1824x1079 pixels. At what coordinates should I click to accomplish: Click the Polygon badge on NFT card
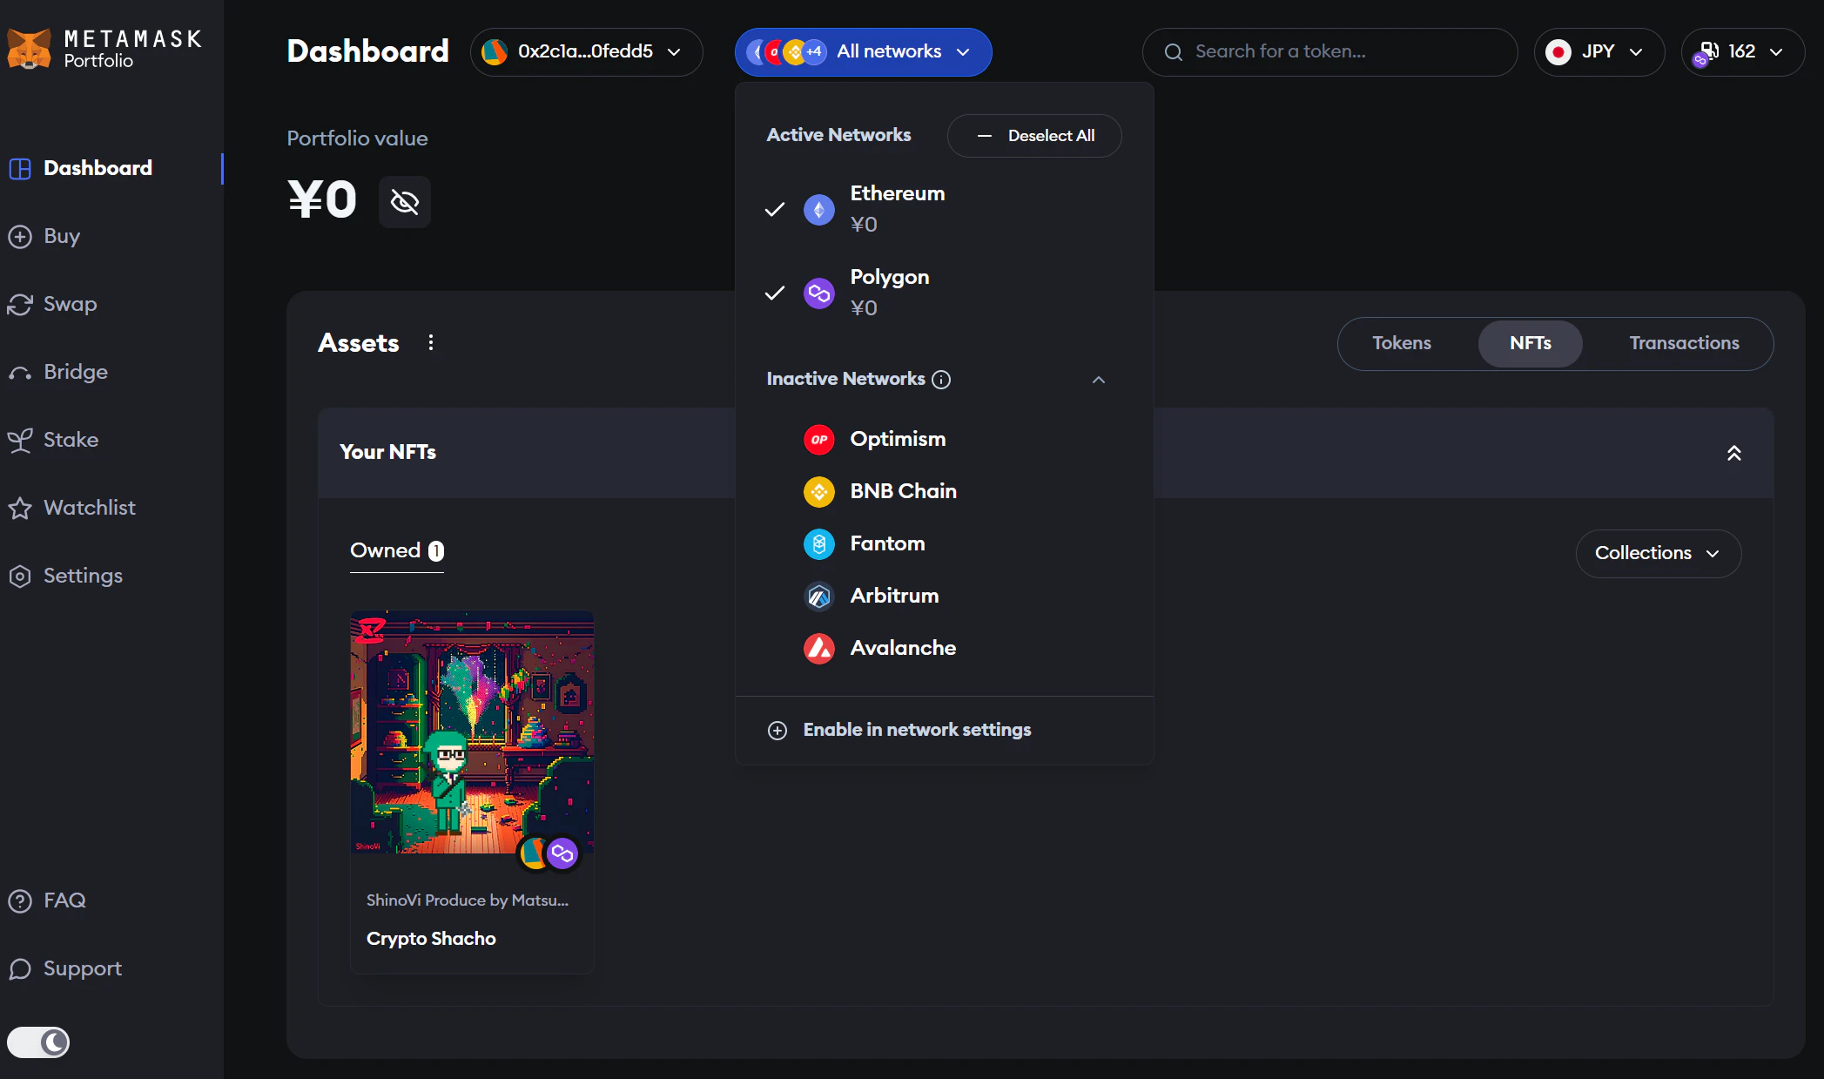click(562, 853)
